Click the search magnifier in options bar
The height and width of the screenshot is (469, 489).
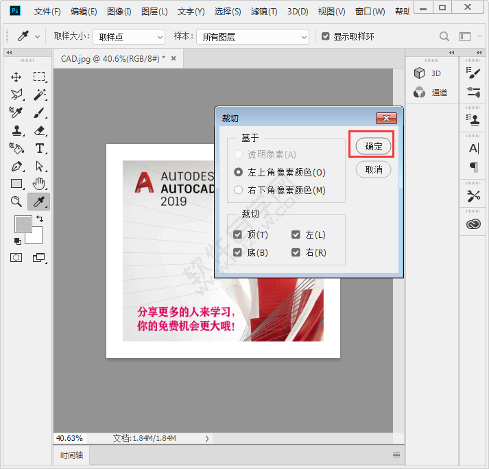(x=444, y=37)
